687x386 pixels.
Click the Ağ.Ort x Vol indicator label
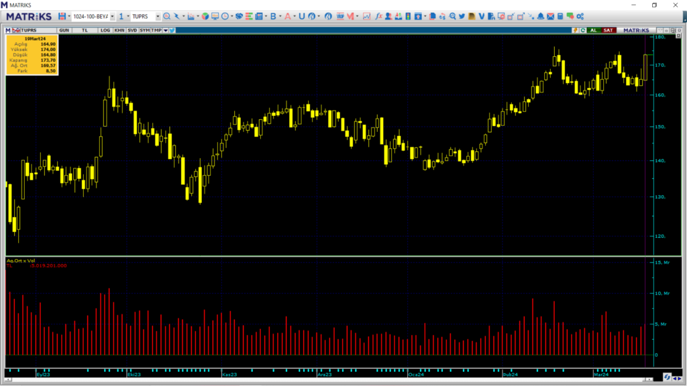tap(21, 261)
